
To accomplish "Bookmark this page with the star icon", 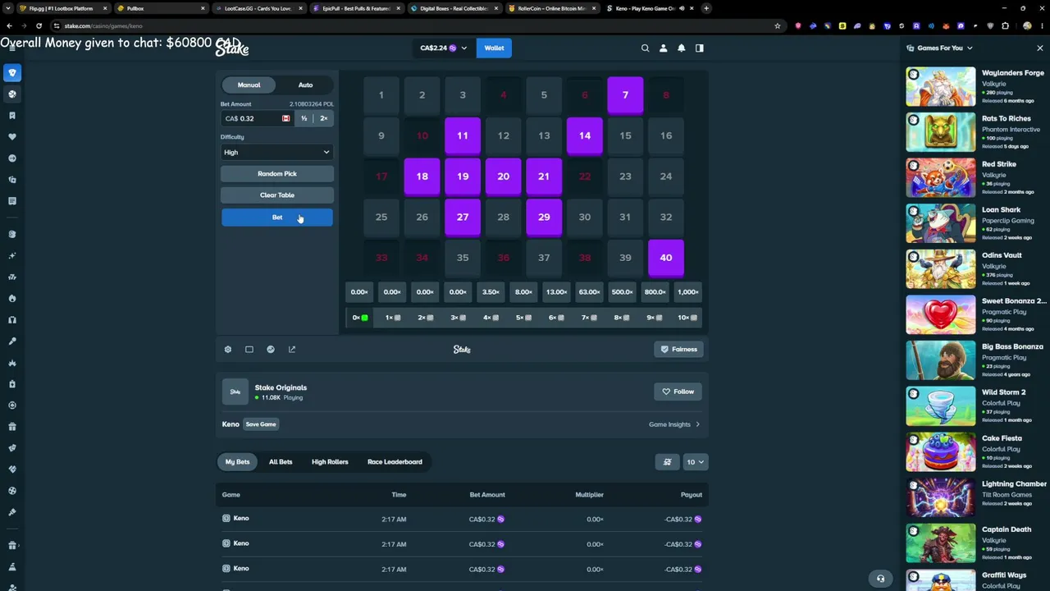I will [x=778, y=25].
